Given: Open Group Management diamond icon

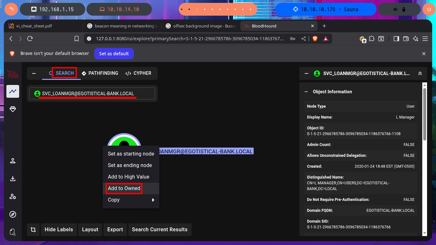Looking at the screenshot, I should [x=13, y=109].
